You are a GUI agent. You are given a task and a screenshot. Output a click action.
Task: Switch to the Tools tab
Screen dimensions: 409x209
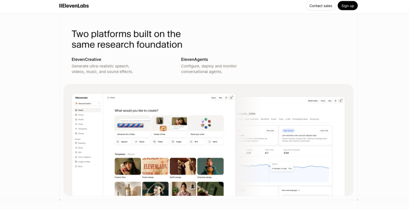281,119
